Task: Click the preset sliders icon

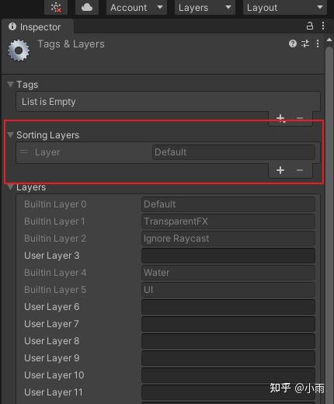Action: point(305,44)
